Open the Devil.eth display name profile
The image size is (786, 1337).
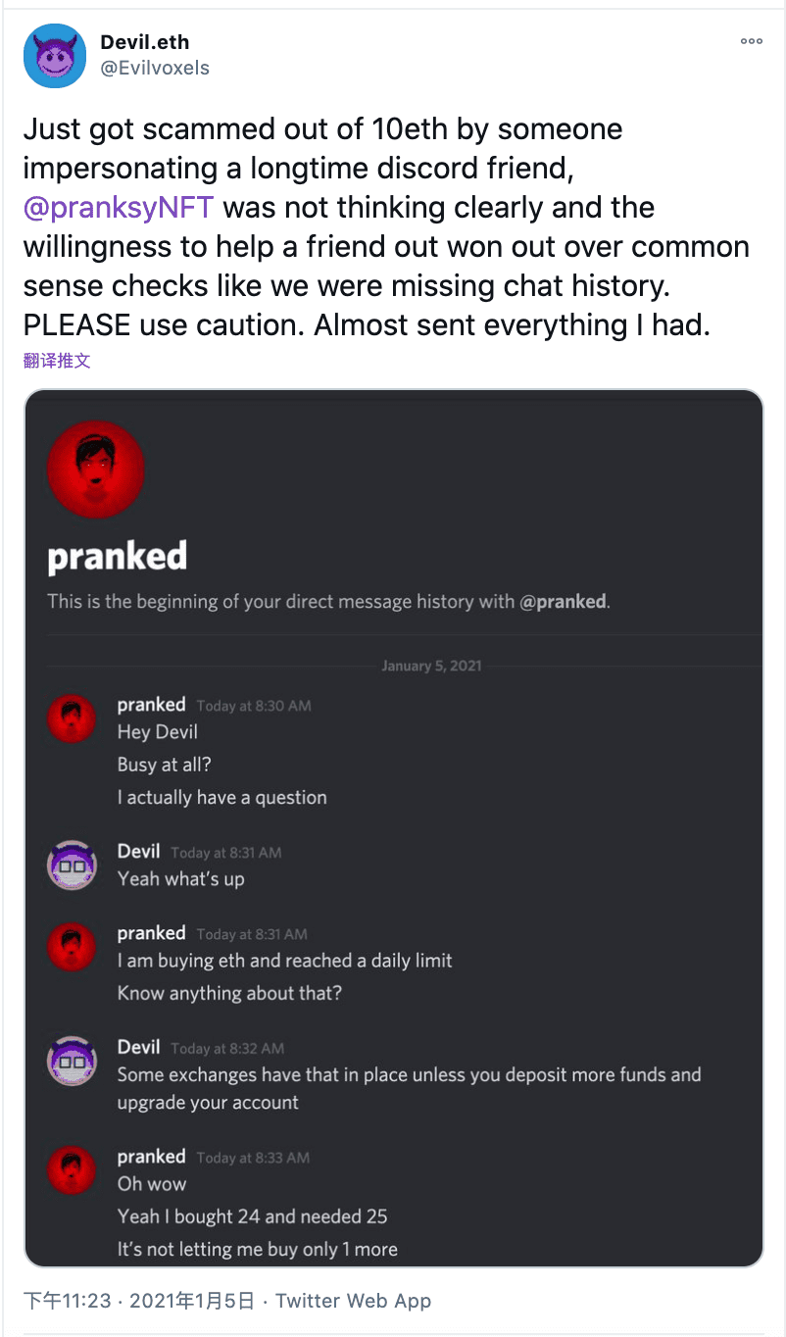pos(145,42)
